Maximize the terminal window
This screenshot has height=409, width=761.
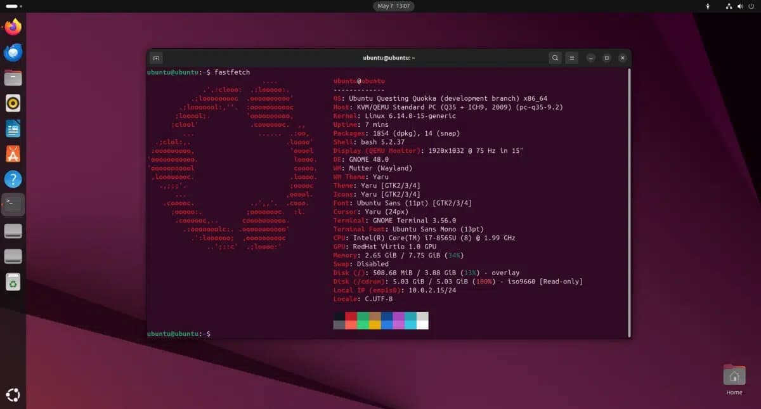pos(606,58)
